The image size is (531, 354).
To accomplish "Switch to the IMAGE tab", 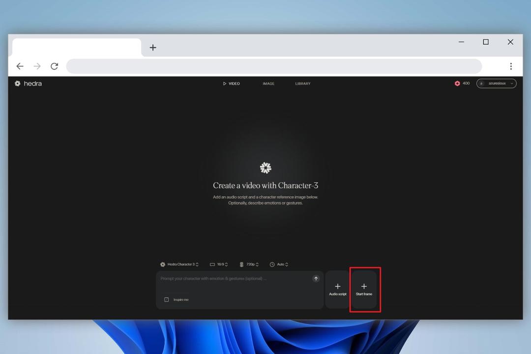I will pos(268,84).
